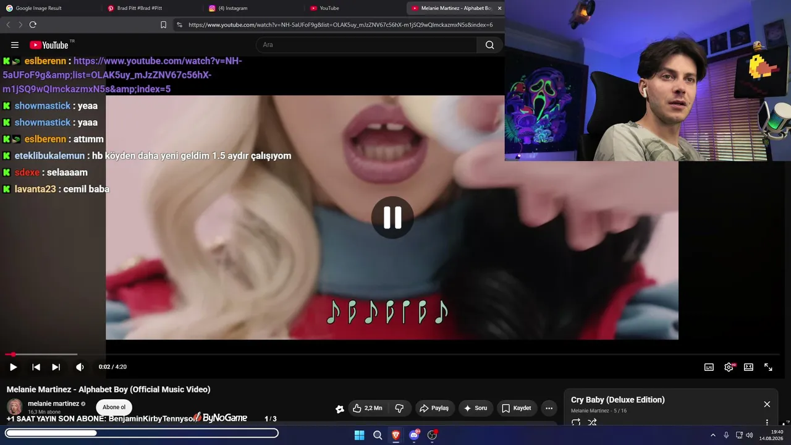Screen dimensions: 791x445
Task: Open the Windows Start menu
Action: click(x=359, y=435)
